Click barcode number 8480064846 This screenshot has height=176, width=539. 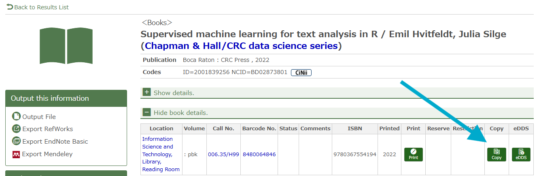tap(259, 154)
